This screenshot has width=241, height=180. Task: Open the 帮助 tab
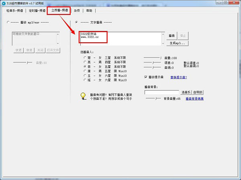click(89, 10)
